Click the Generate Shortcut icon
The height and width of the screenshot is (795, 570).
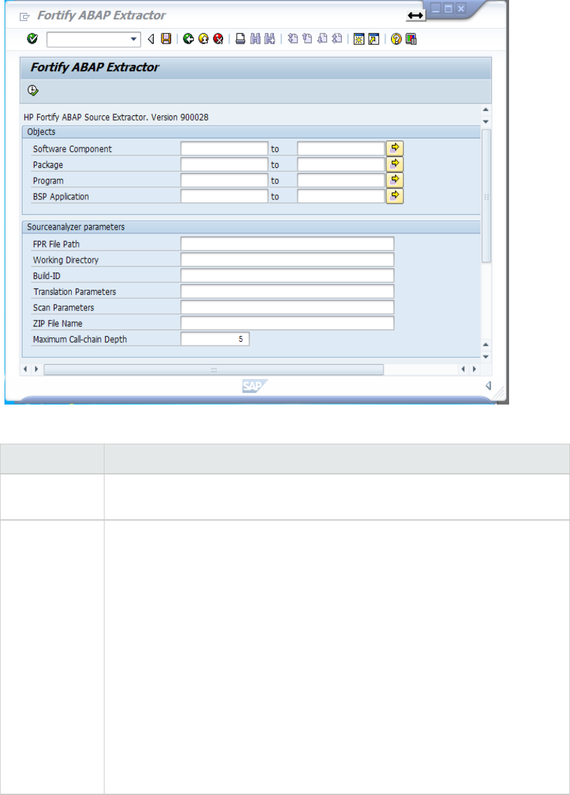(x=374, y=39)
